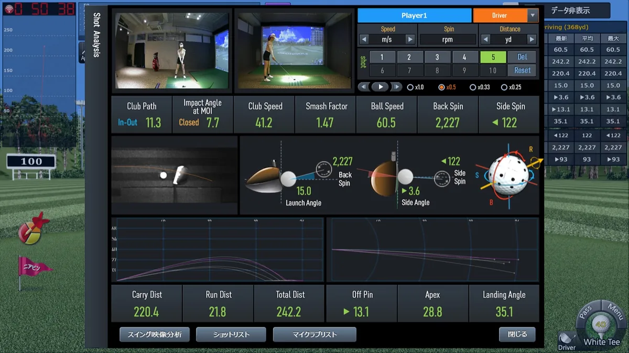Image resolution: width=629 pixels, height=353 pixels.
Task: Click the side-view swing video thumbnail
Action: click(294, 51)
